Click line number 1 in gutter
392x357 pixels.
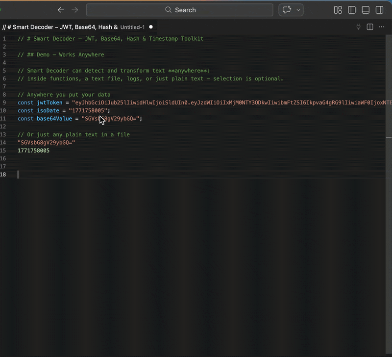coord(4,39)
